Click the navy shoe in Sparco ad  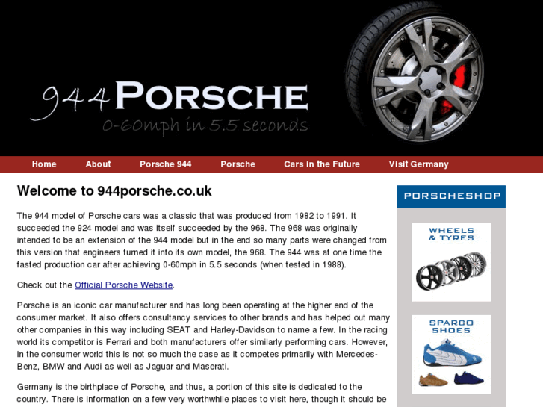(x=469, y=378)
